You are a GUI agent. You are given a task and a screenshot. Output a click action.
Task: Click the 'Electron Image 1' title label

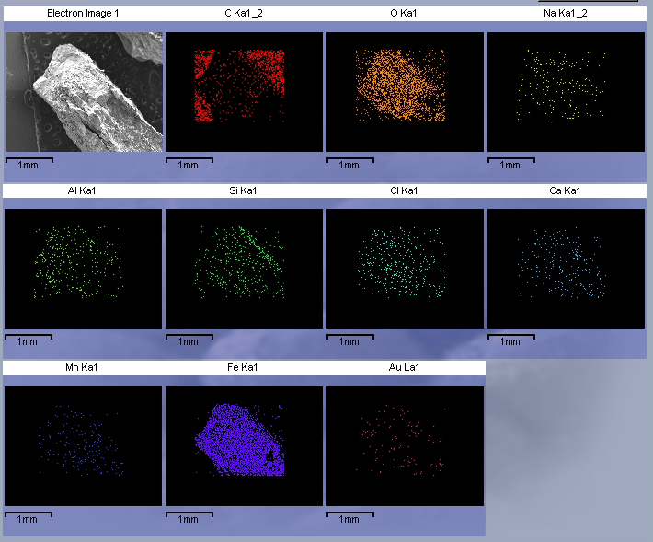(x=83, y=13)
